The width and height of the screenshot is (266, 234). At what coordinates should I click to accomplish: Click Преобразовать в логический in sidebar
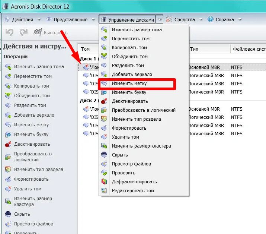click(x=33, y=156)
